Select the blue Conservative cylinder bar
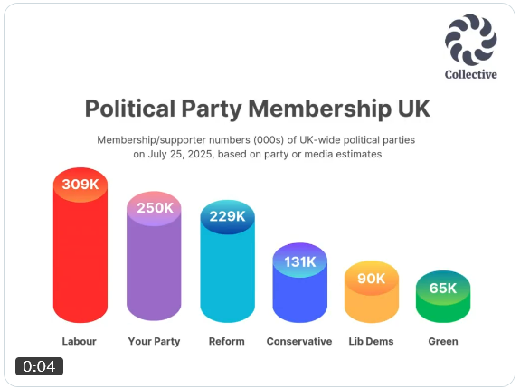Image resolution: width=520 pixels, height=389 pixels. point(300,283)
